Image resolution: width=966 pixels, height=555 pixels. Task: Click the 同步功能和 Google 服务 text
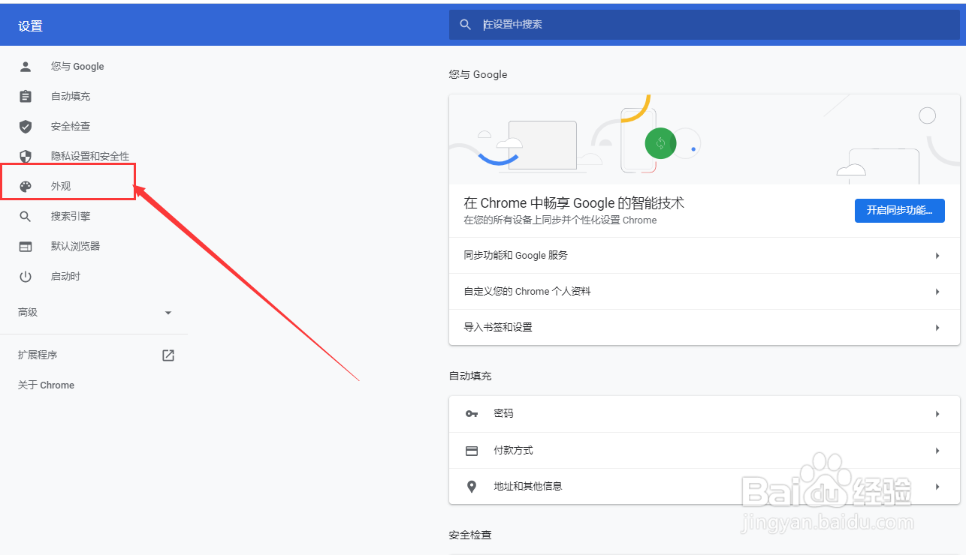point(516,256)
